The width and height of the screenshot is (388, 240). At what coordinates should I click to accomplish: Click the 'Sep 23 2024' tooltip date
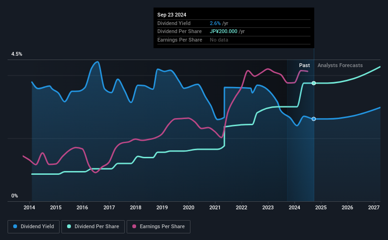[x=172, y=15]
